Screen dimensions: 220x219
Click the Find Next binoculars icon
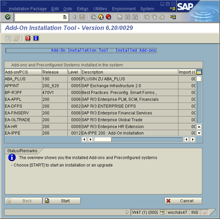click(x=135, y=17)
